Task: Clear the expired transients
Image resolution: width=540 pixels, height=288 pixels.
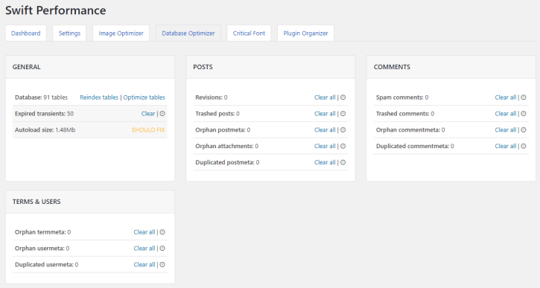Action: coord(148,114)
